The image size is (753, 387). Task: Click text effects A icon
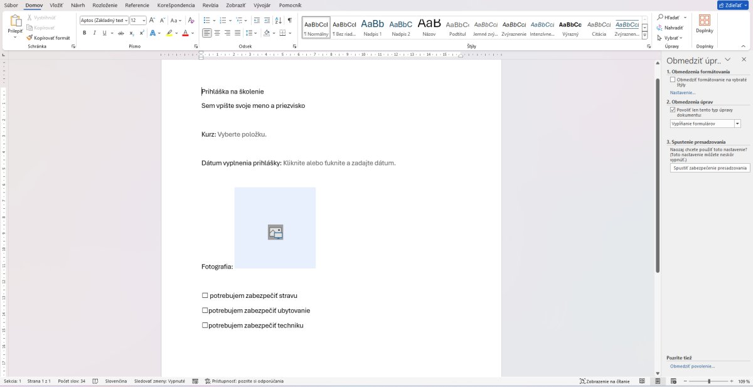[x=152, y=33]
